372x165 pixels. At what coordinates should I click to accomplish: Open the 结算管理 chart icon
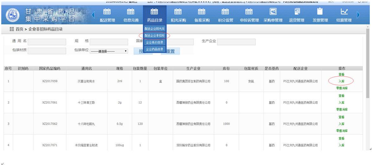[344, 11]
